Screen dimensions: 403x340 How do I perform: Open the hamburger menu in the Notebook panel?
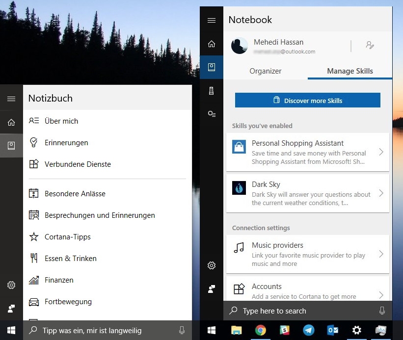pyautogui.click(x=212, y=20)
